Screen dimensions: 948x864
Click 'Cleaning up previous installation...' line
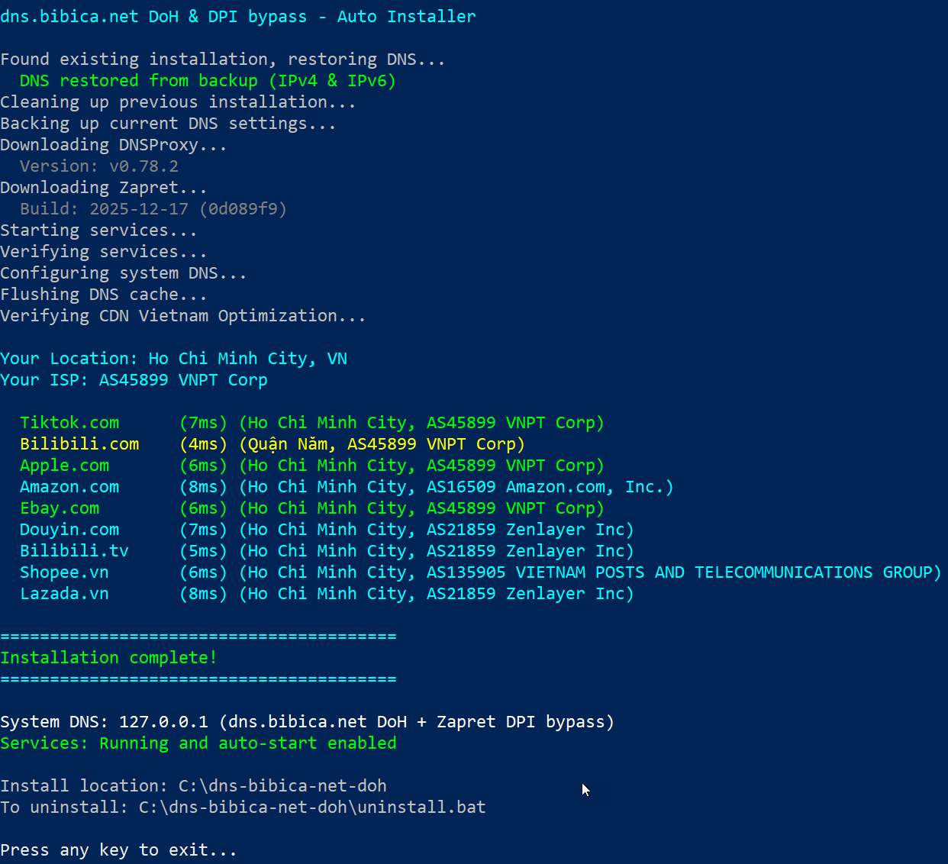(178, 102)
